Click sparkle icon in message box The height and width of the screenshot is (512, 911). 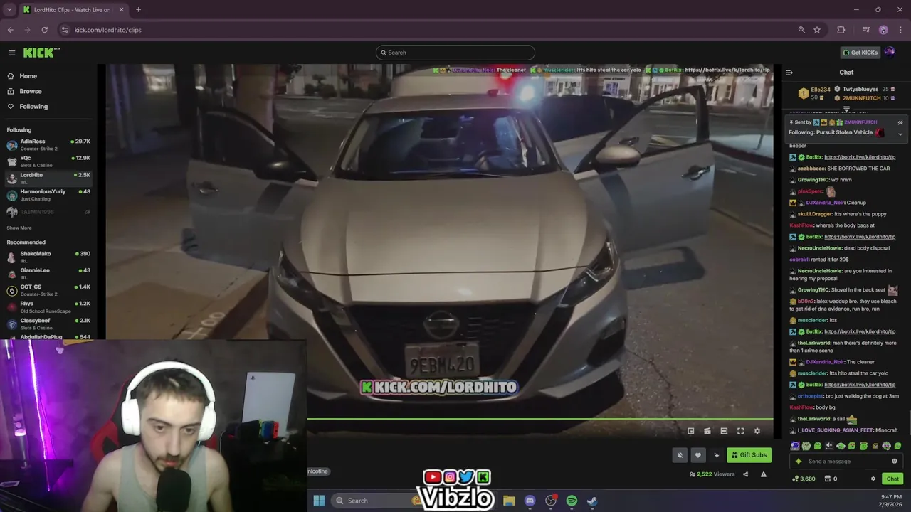coord(799,462)
